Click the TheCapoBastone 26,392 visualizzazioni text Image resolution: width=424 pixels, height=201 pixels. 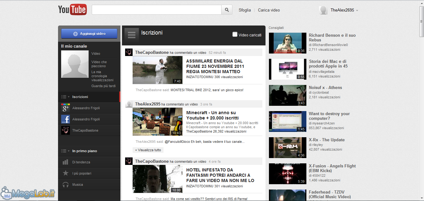click(216, 131)
